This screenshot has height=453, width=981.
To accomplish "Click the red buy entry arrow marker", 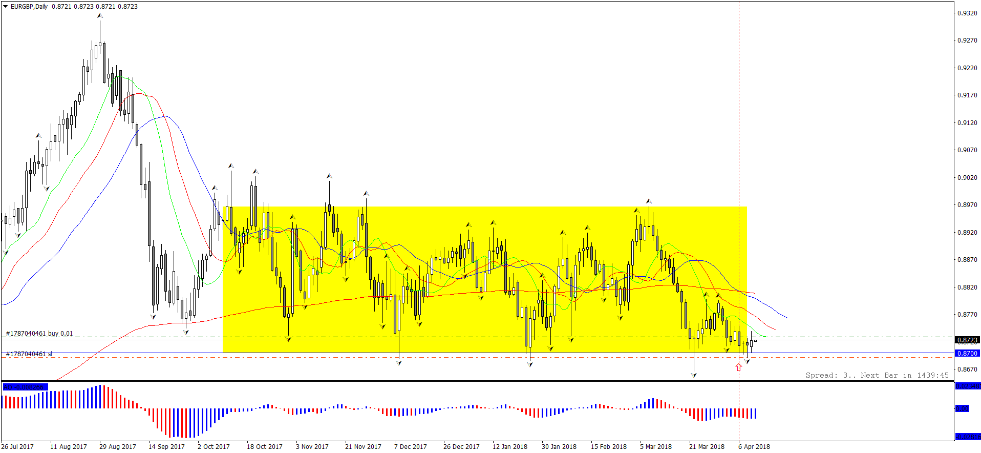I will [738, 367].
